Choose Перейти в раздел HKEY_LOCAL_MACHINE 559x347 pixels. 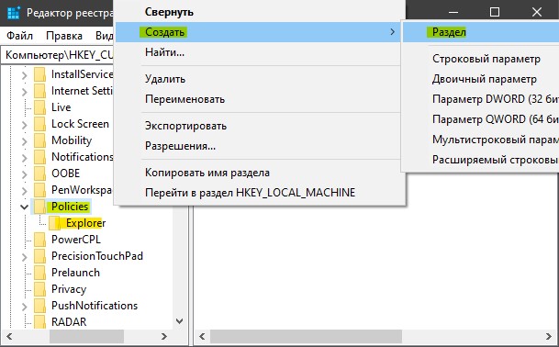[x=259, y=193]
